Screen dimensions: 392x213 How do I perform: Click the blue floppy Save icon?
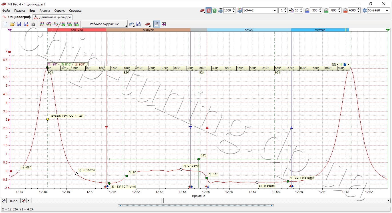(x=19, y=24)
